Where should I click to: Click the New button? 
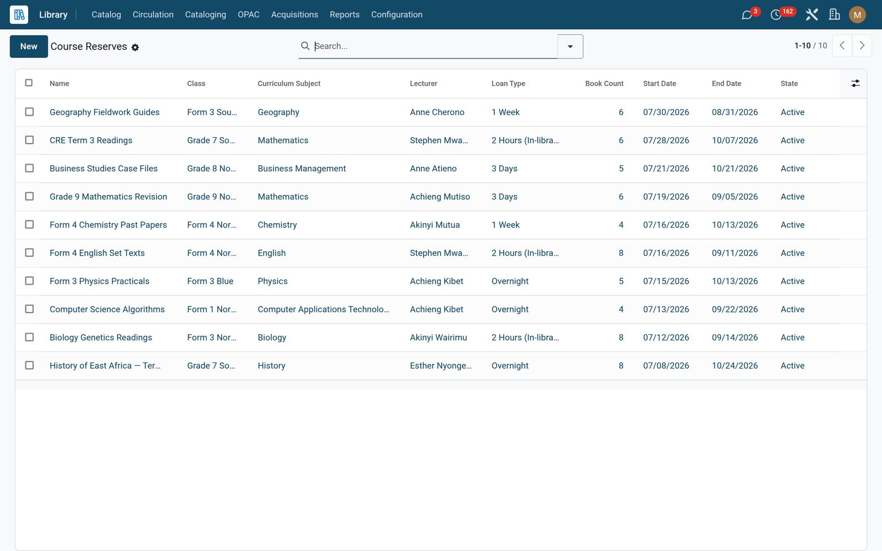click(29, 46)
